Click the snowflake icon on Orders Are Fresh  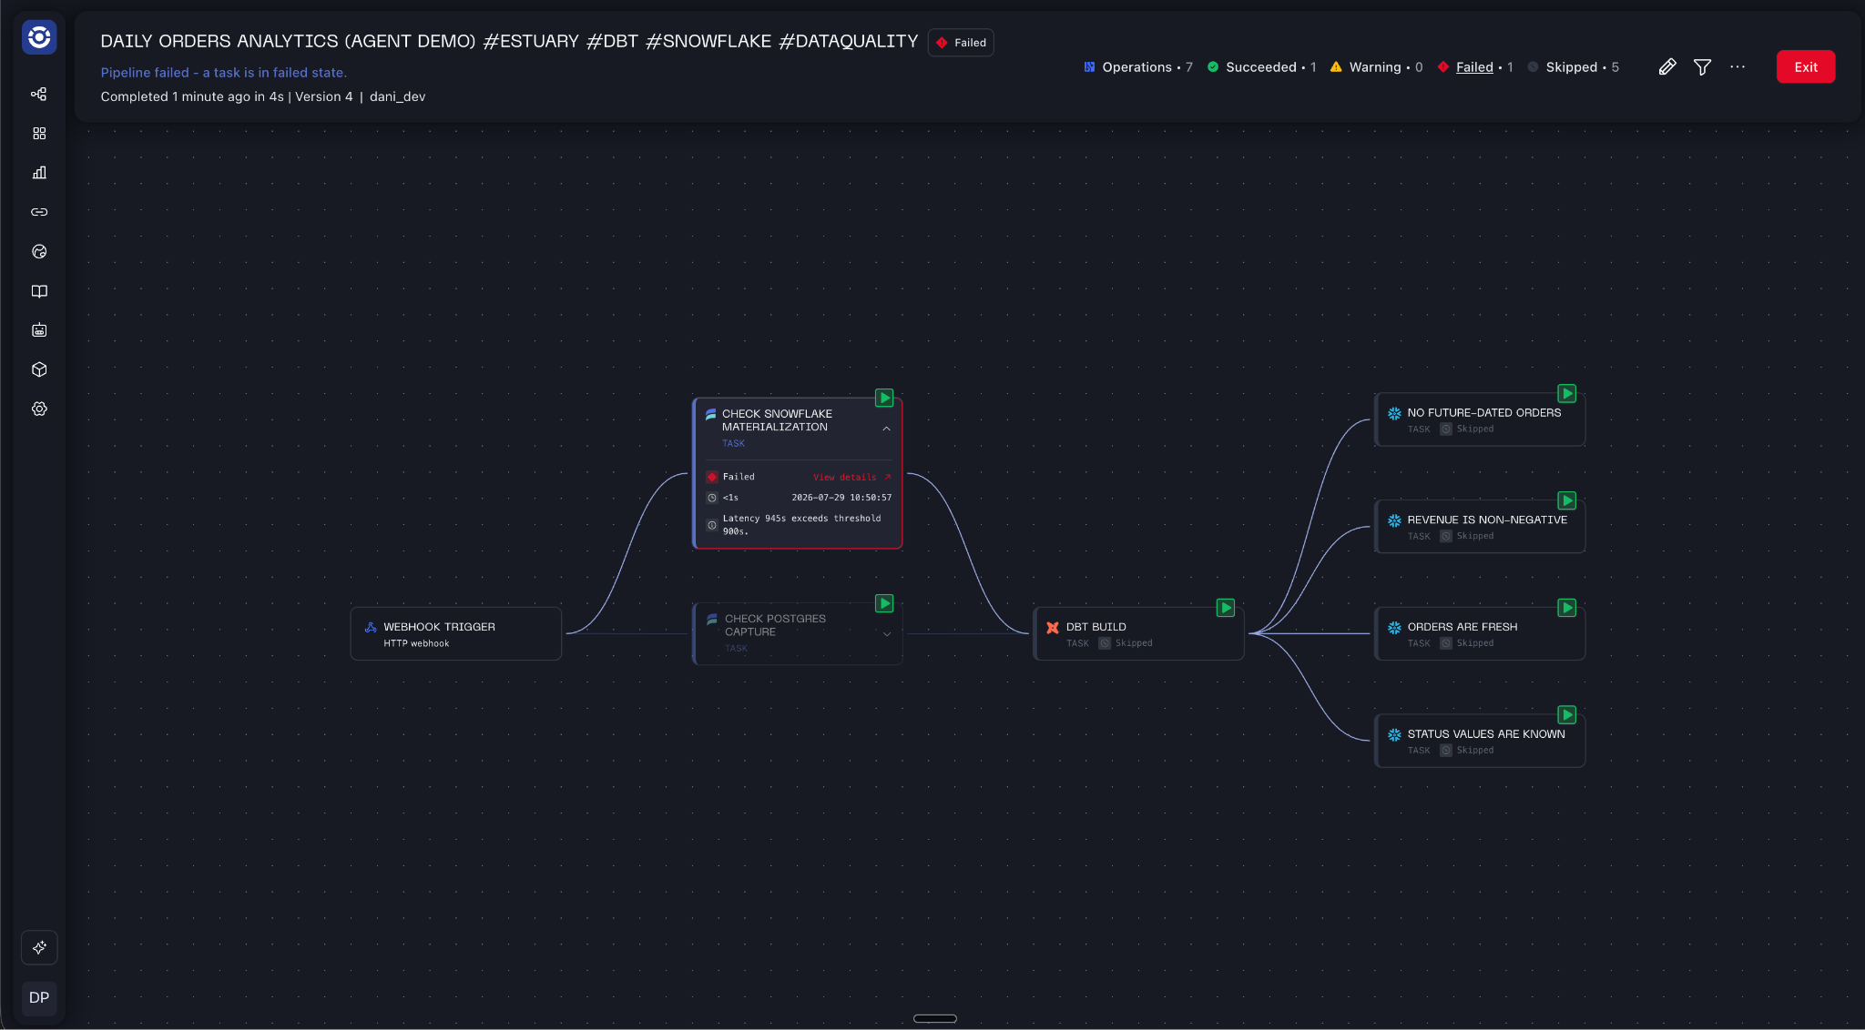[1394, 627]
